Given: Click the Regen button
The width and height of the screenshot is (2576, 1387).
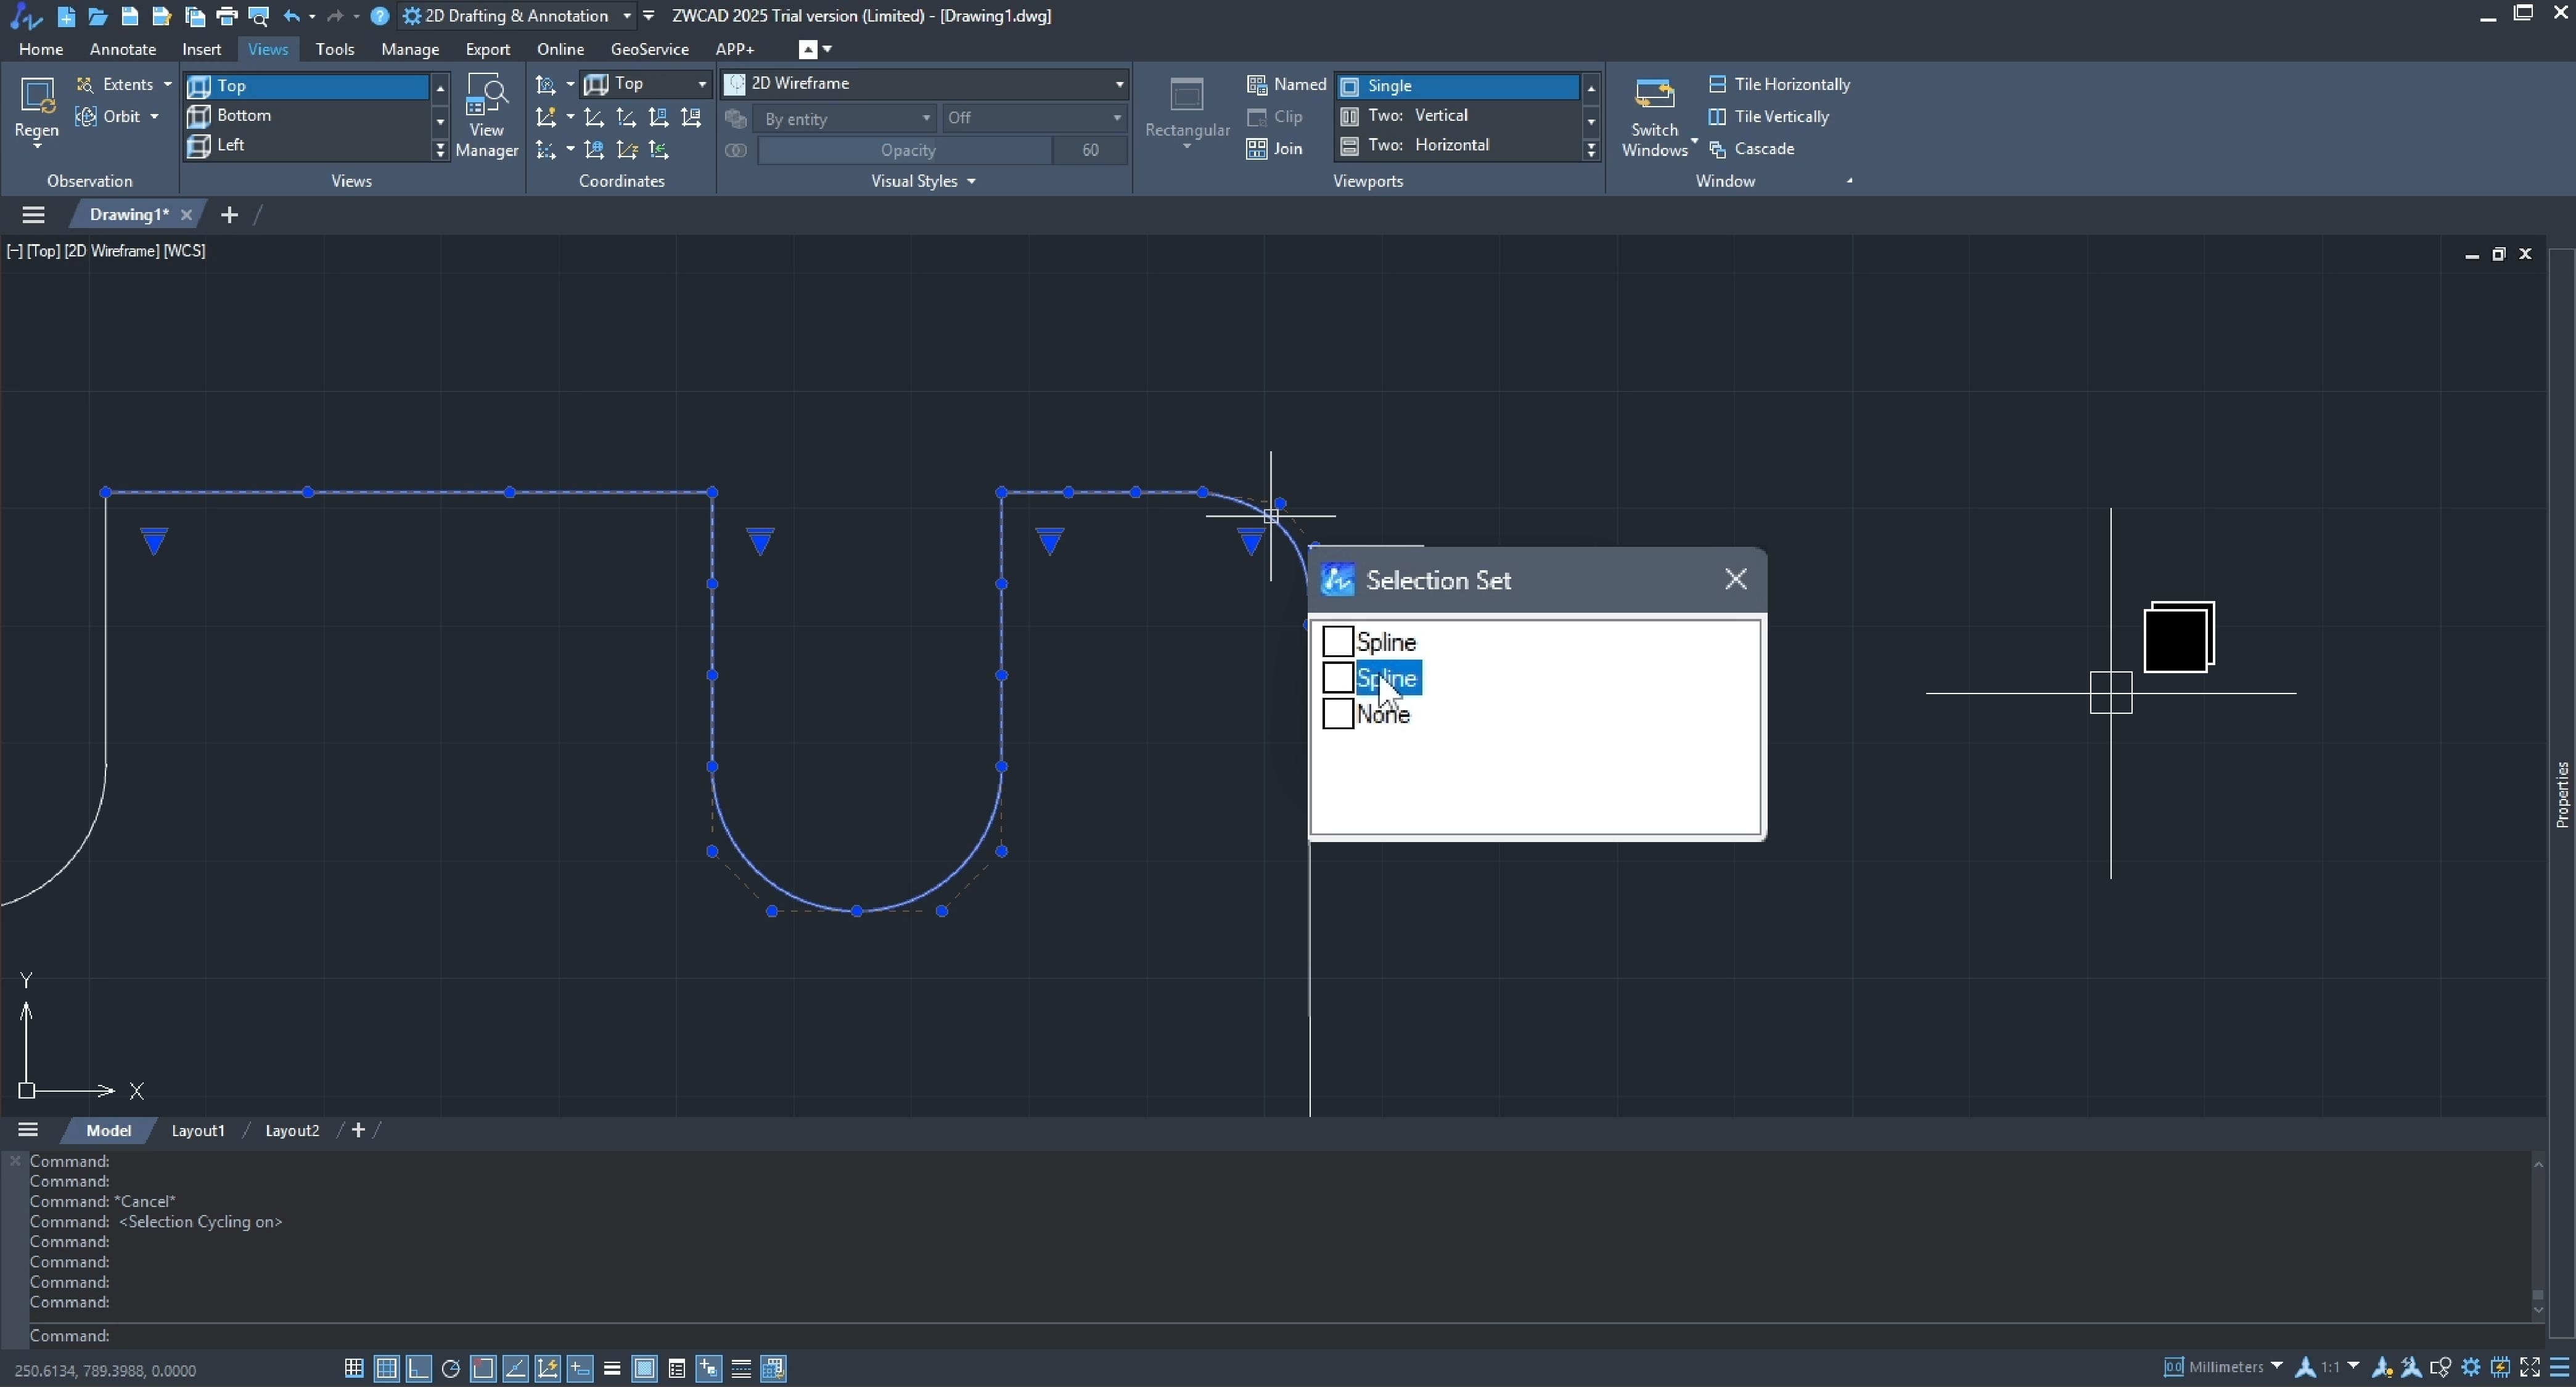Looking at the screenshot, I should pyautogui.click(x=37, y=112).
